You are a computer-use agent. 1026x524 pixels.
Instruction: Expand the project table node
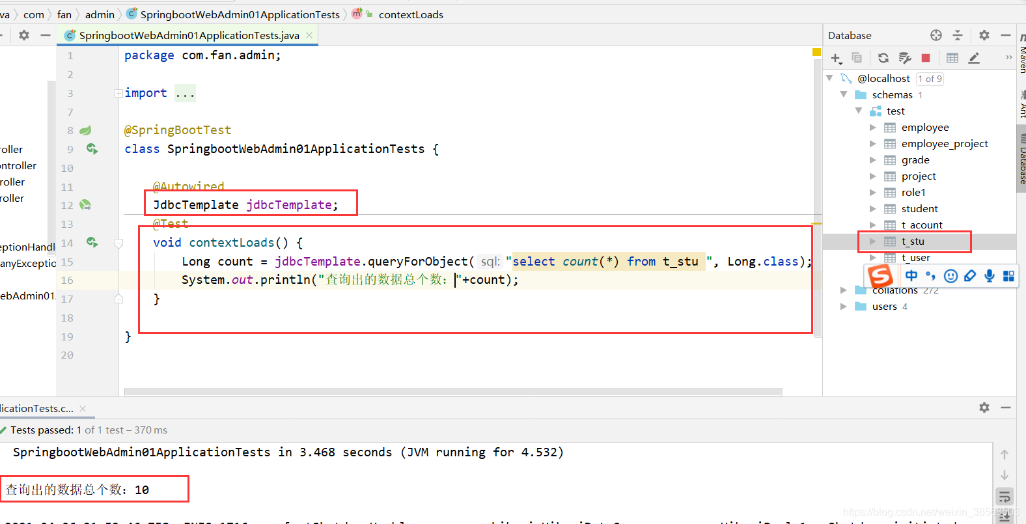click(873, 176)
